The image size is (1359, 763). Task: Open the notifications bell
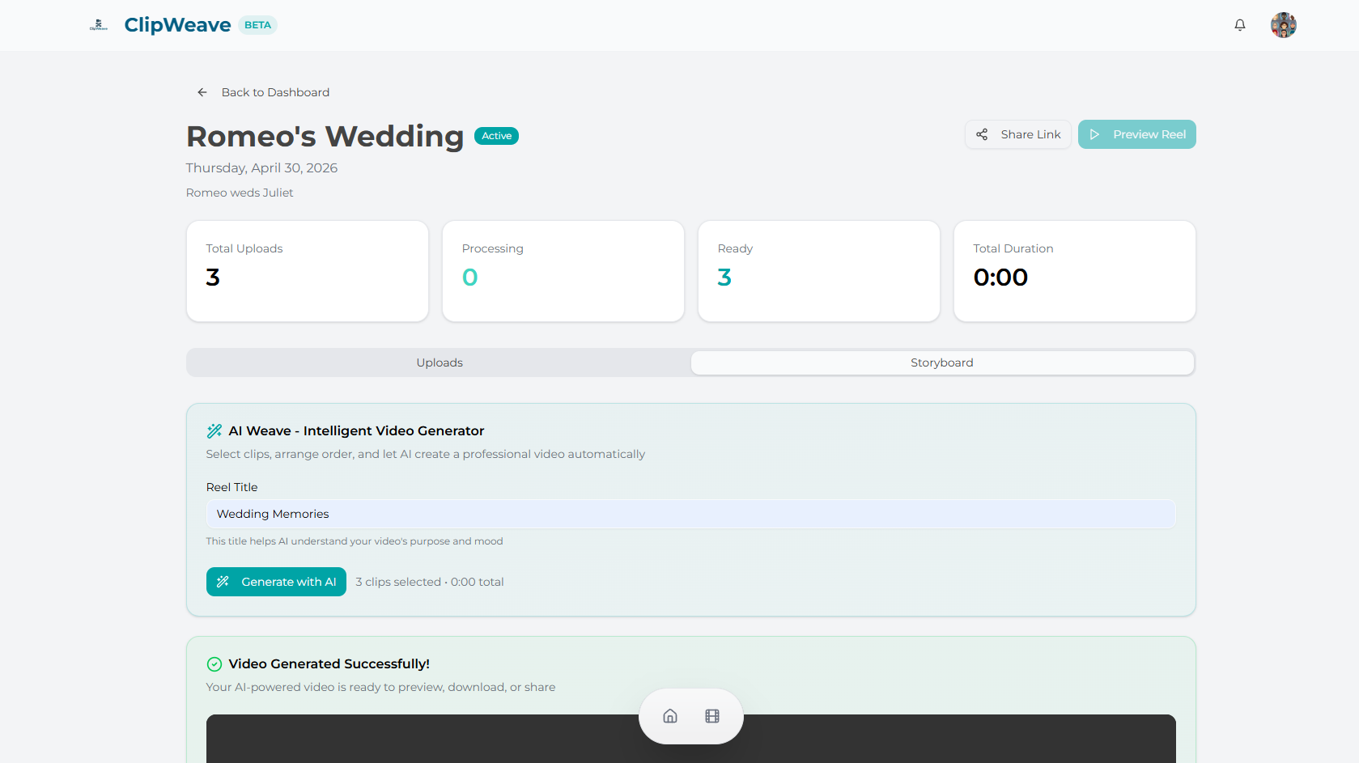pos(1239,25)
